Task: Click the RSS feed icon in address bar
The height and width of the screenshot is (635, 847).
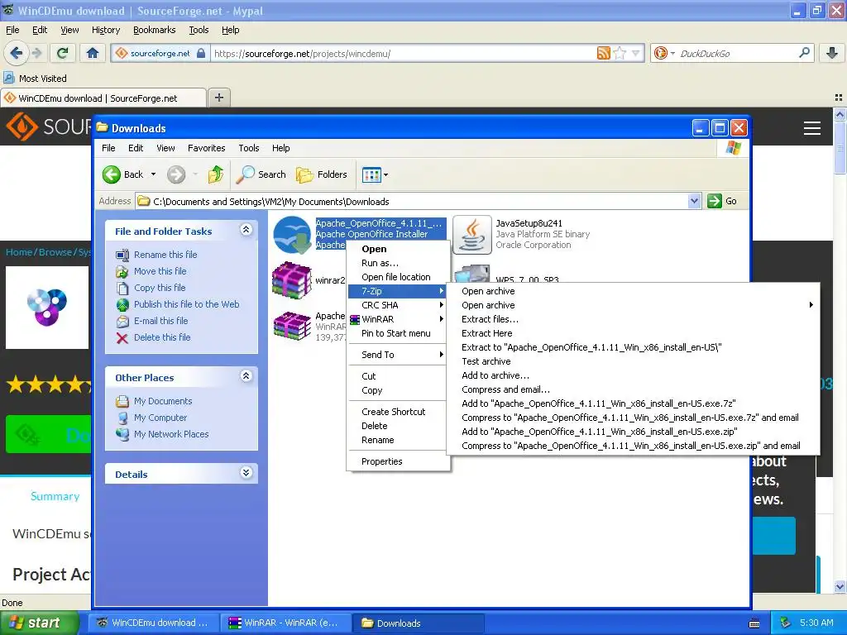Action: click(603, 53)
